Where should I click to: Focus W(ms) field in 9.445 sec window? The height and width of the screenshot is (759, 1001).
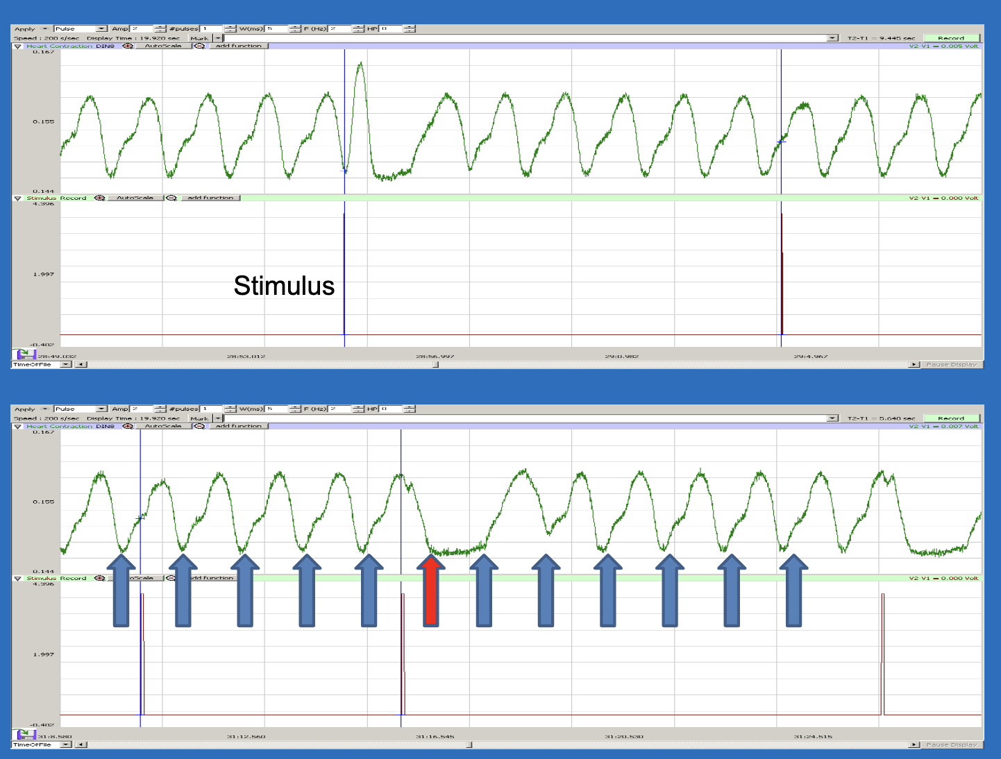[x=276, y=28]
